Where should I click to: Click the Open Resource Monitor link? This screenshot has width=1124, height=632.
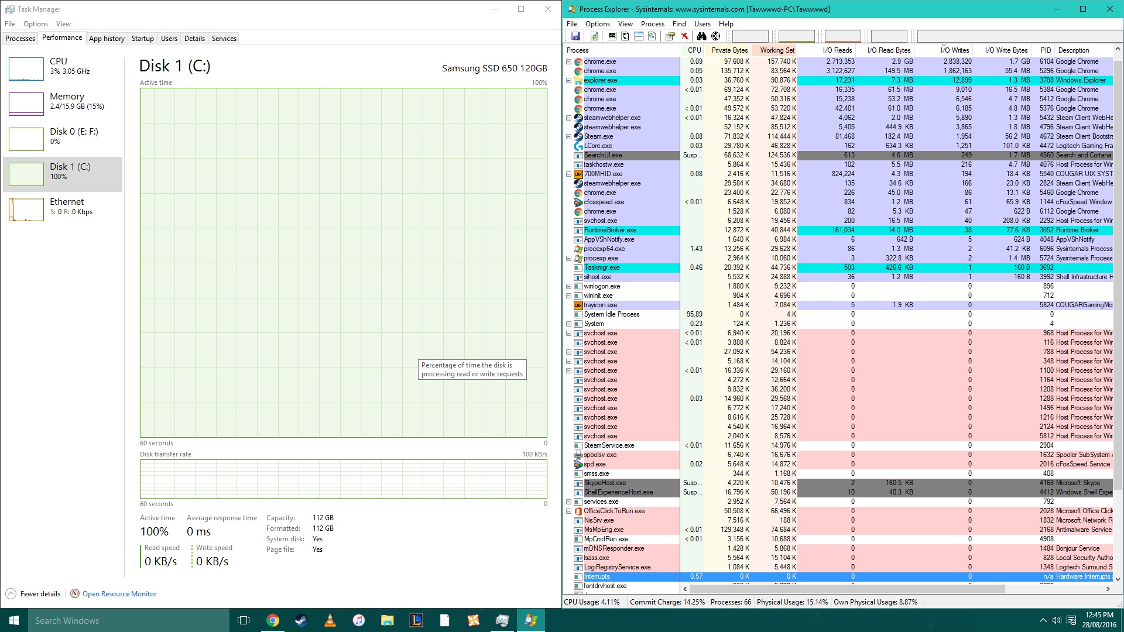coord(119,593)
